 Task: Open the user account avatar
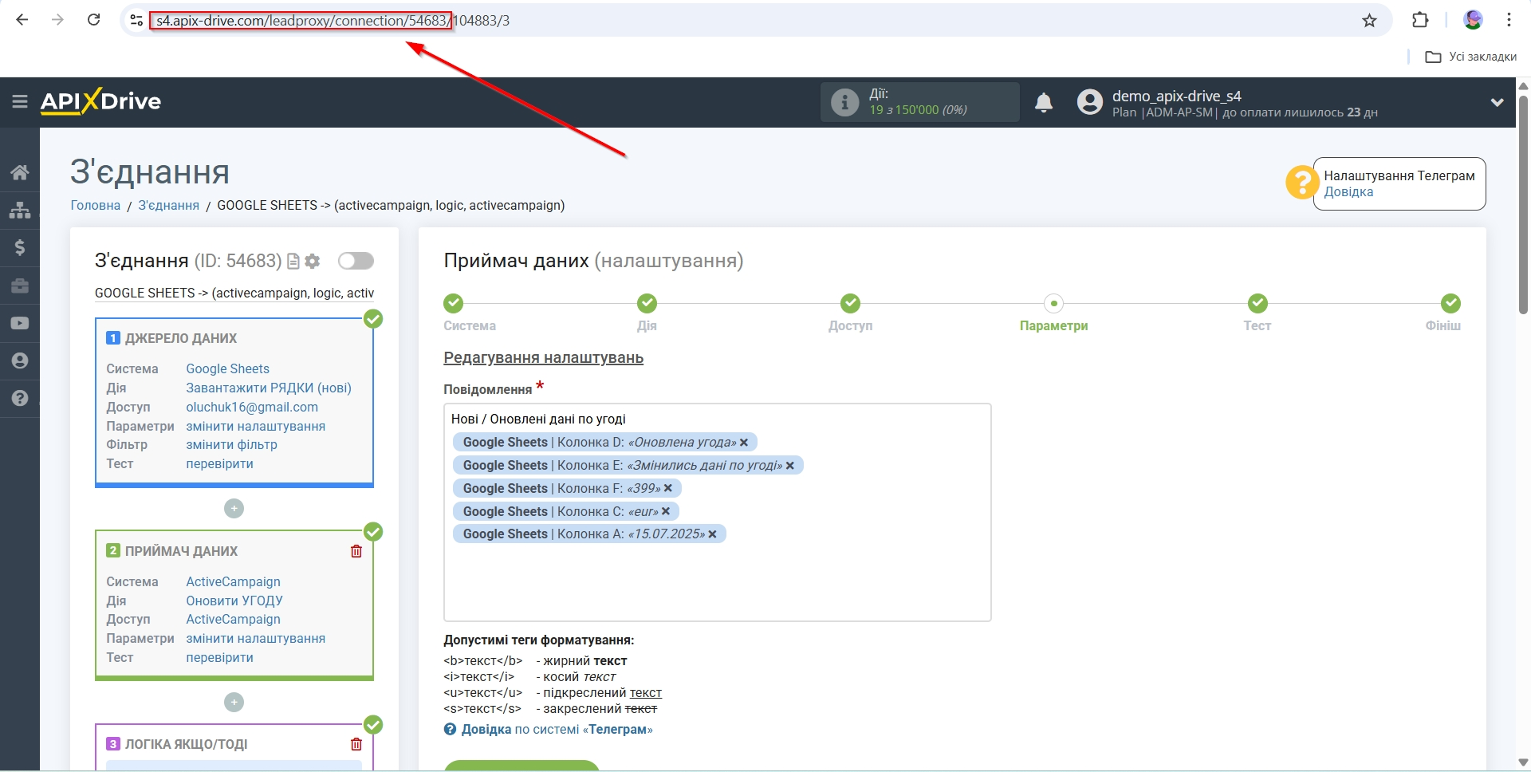(x=1089, y=102)
